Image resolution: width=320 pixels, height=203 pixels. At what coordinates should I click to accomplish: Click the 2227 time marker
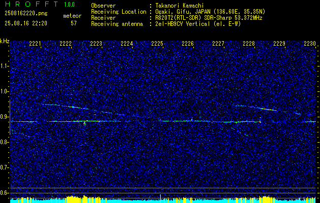(218, 44)
